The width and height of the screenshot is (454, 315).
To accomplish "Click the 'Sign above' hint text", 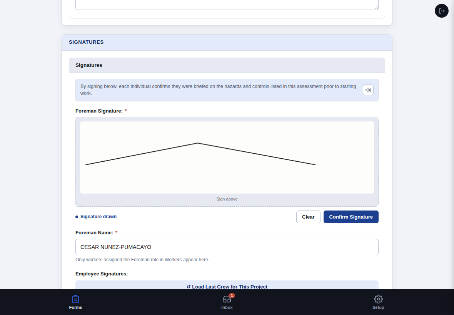I will pyautogui.click(x=227, y=199).
